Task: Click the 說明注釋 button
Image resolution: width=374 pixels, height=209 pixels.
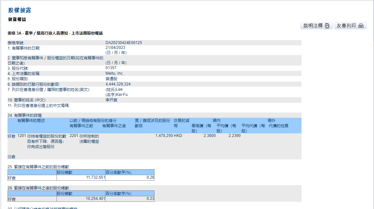Action: click(316, 26)
